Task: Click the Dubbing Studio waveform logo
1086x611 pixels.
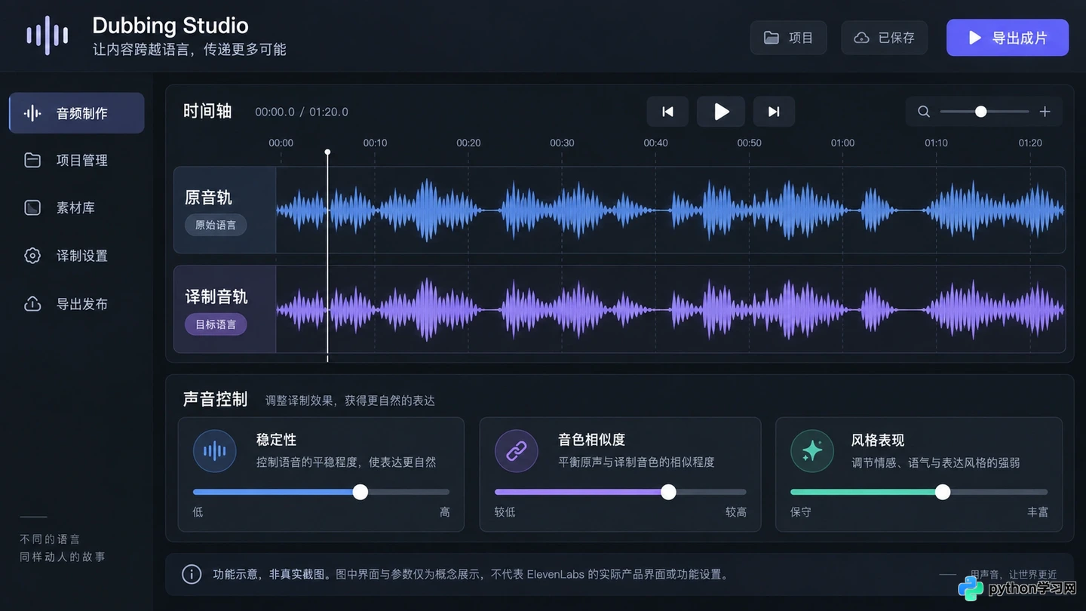Action: click(48, 35)
